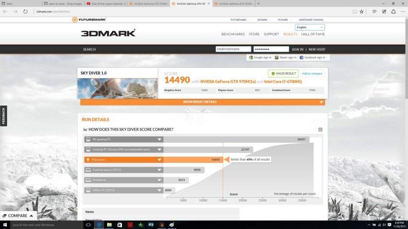Open Task View on the taskbar
This screenshot has width=408, height=229.
point(89,225)
